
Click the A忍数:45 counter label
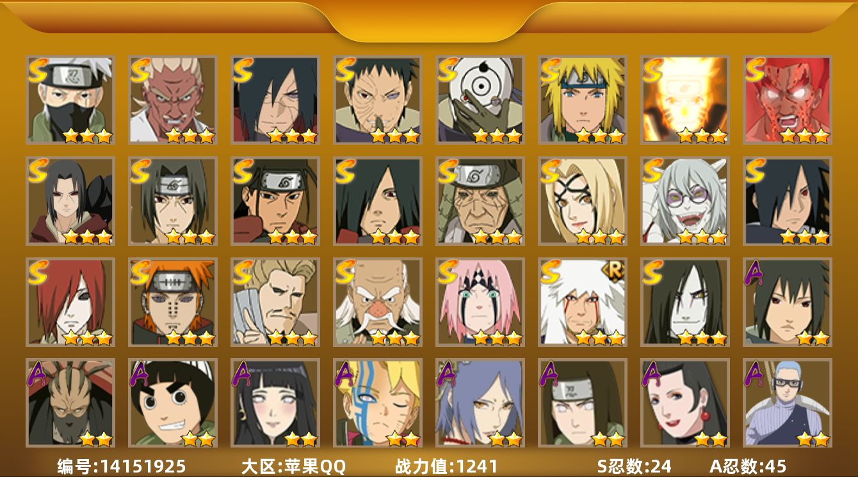pos(748,466)
